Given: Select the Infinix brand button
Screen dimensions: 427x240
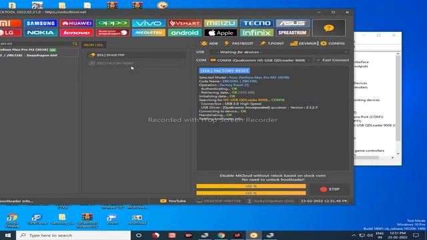Looking at the screenshot, I should click(256, 33).
